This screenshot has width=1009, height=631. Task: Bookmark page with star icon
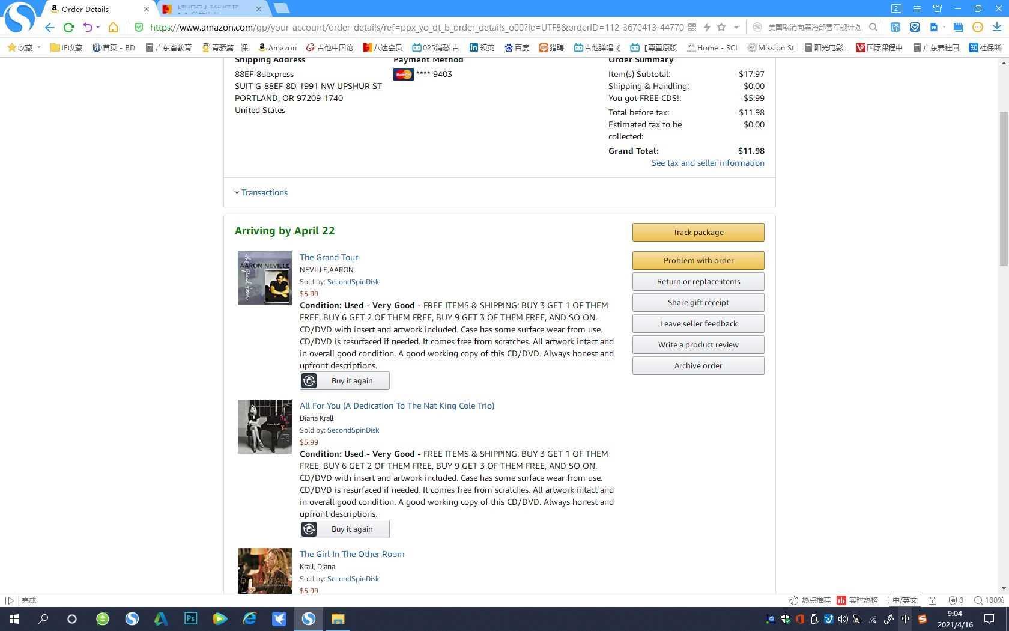click(721, 27)
